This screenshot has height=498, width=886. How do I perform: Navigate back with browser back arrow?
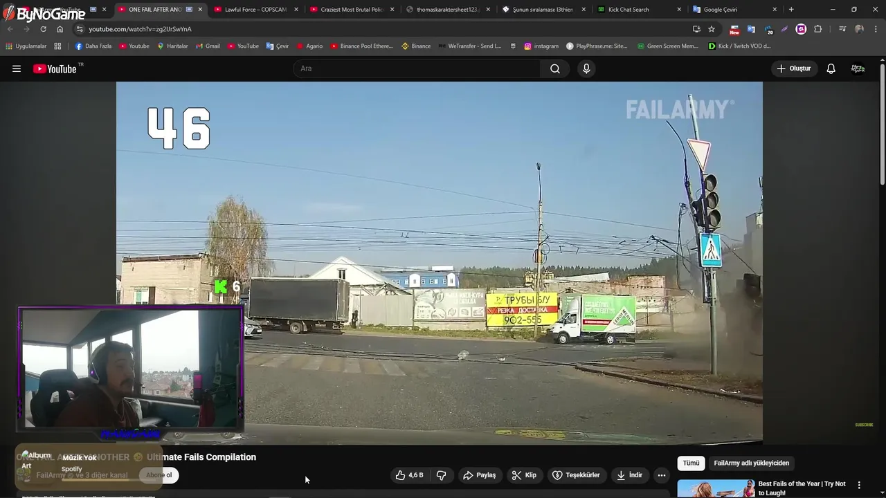click(10, 29)
